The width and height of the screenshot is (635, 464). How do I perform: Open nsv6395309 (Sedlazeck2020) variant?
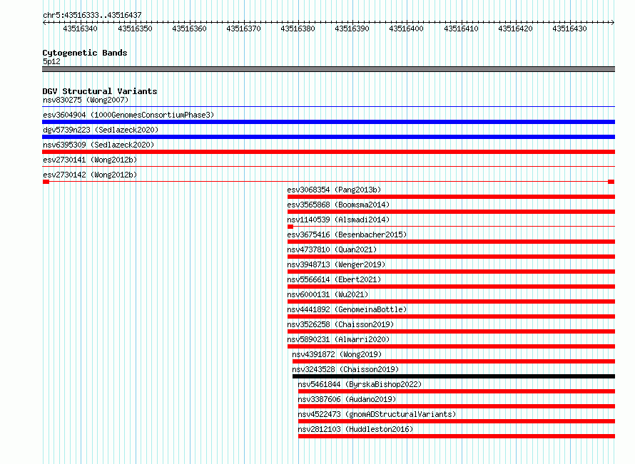pyautogui.click(x=98, y=145)
